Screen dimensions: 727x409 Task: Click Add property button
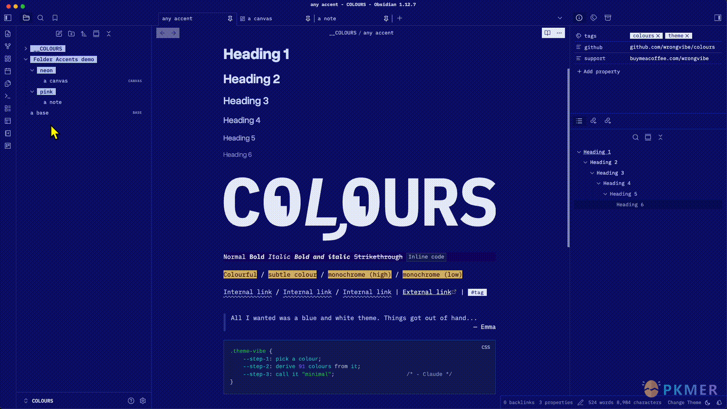click(x=599, y=72)
